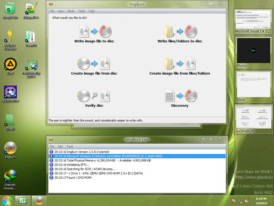The width and height of the screenshot is (274, 206).
Task: Open TeamOS folder icon on desktop
Action: (31, 39)
